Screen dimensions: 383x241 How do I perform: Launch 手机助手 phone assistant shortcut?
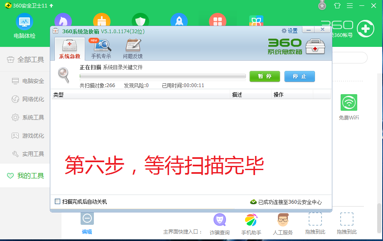point(251,220)
